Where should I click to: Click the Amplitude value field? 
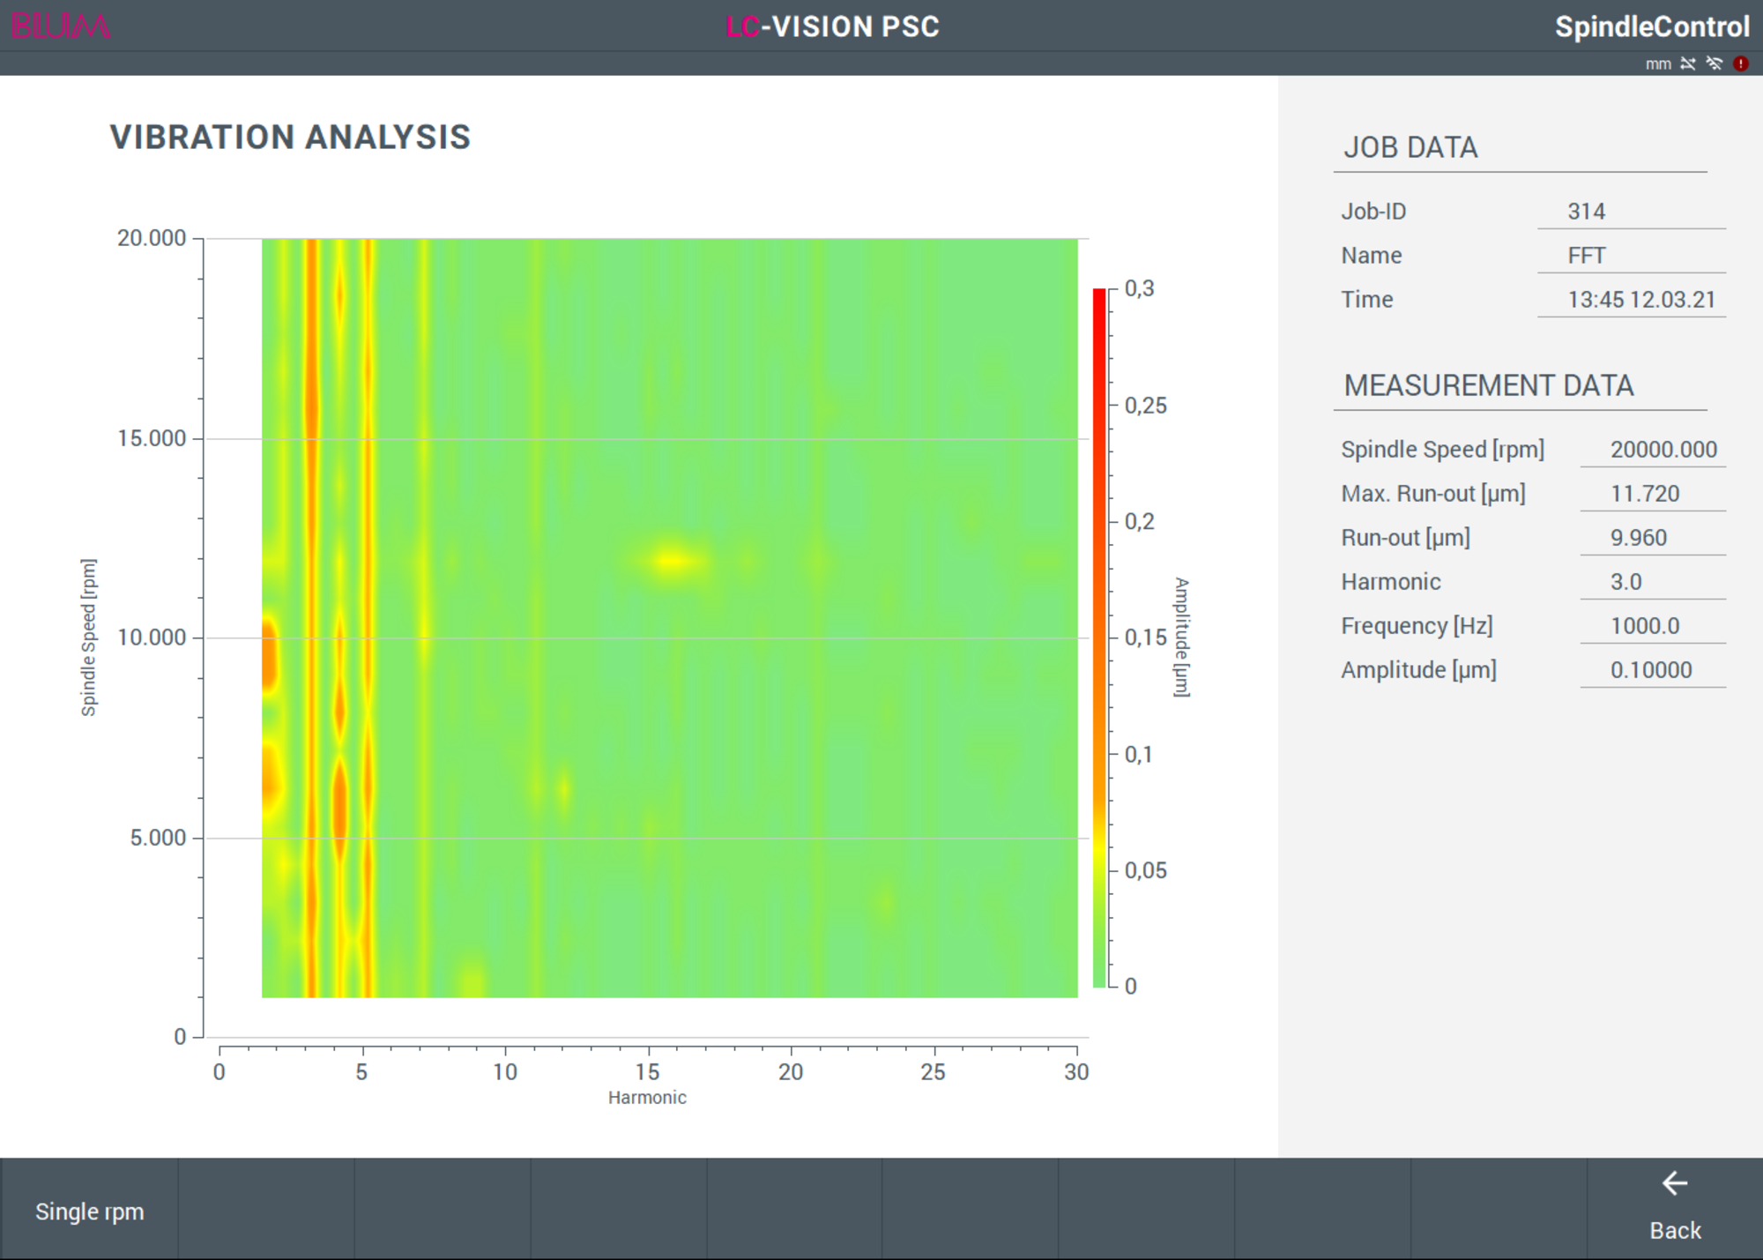click(x=1653, y=670)
